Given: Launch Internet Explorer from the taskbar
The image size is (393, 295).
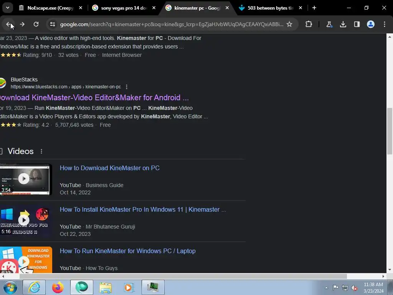Looking at the screenshot, I should point(34,287).
